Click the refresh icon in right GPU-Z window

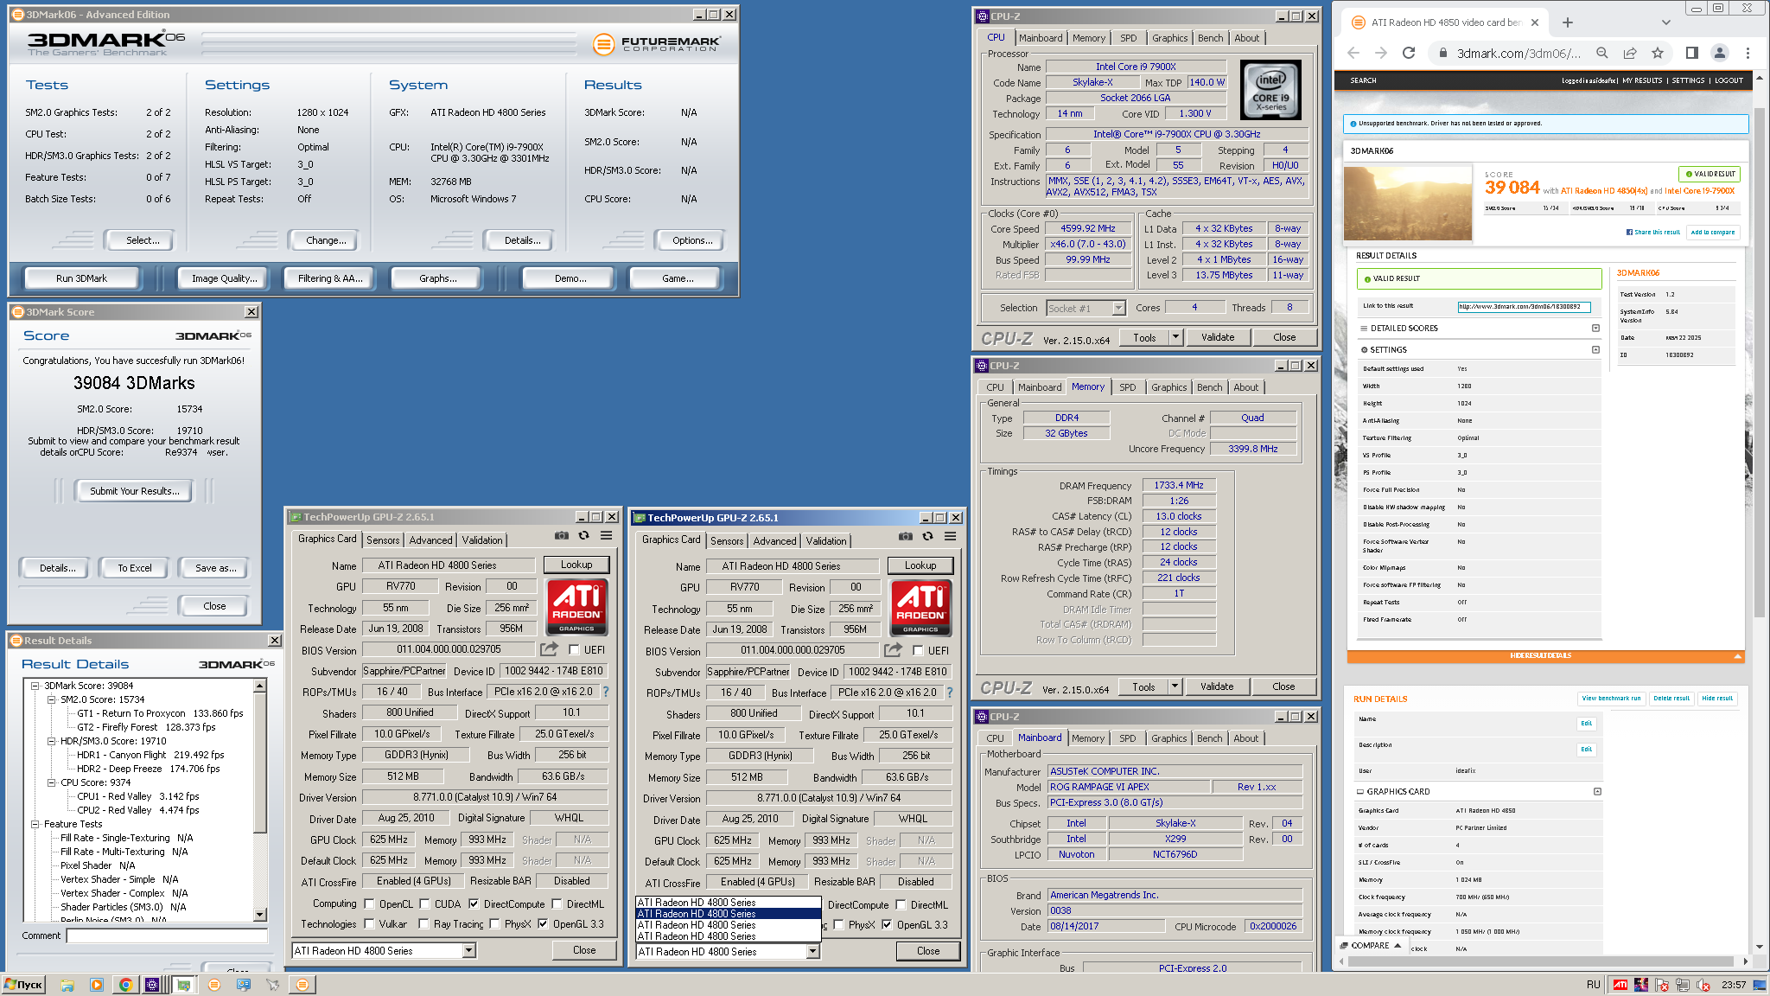pyautogui.click(x=928, y=537)
